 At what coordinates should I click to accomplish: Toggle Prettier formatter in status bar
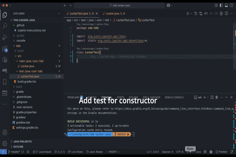coord(221,152)
